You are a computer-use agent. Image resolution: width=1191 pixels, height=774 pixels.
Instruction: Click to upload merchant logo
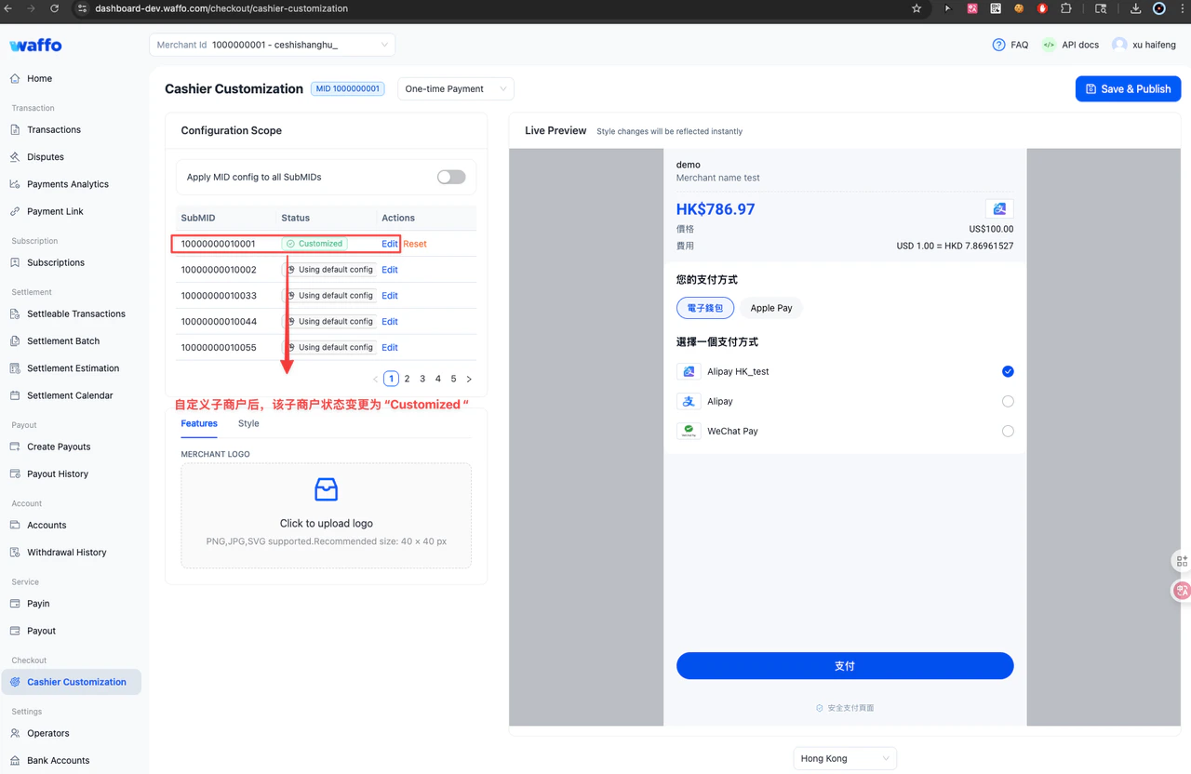(326, 515)
